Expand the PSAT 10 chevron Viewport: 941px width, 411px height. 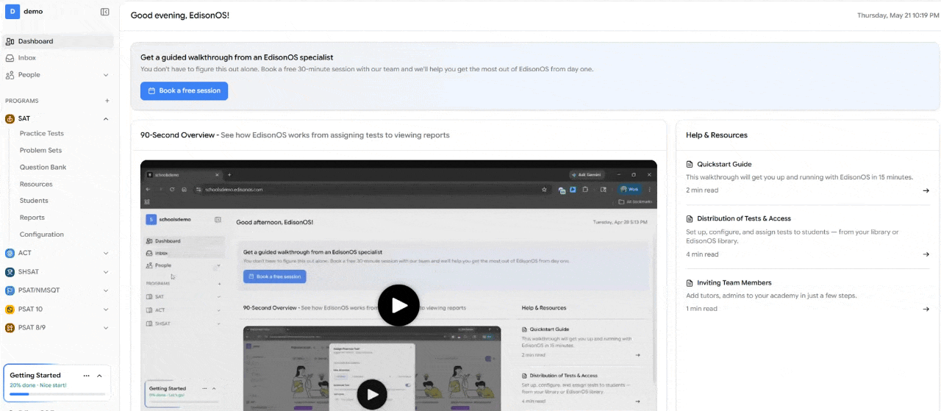[x=106, y=310]
